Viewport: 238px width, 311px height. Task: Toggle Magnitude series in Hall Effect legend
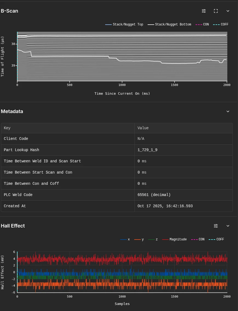click(174, 240)
